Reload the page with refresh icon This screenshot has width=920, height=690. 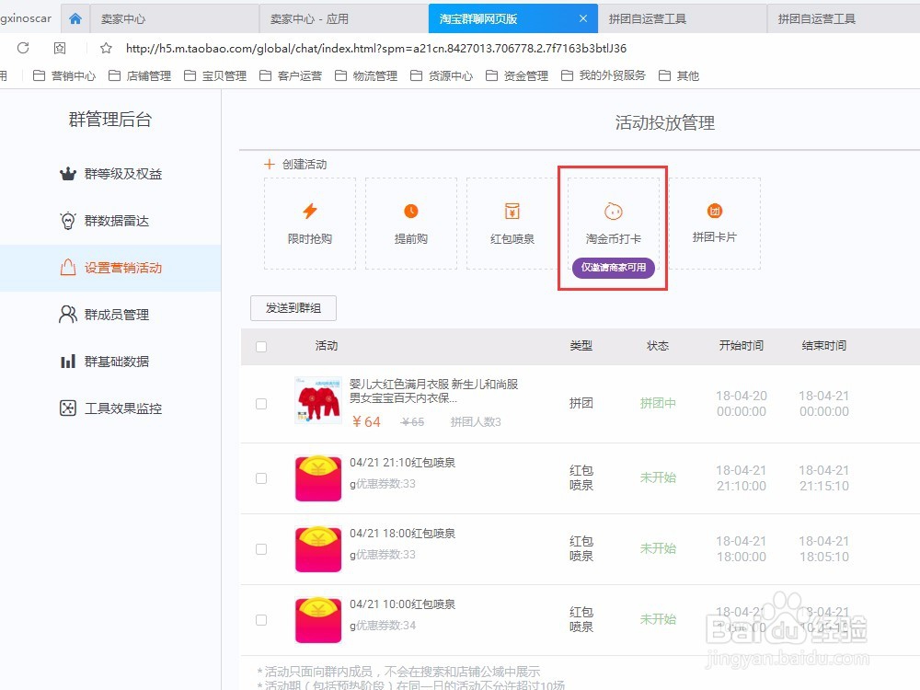point(23,48)
